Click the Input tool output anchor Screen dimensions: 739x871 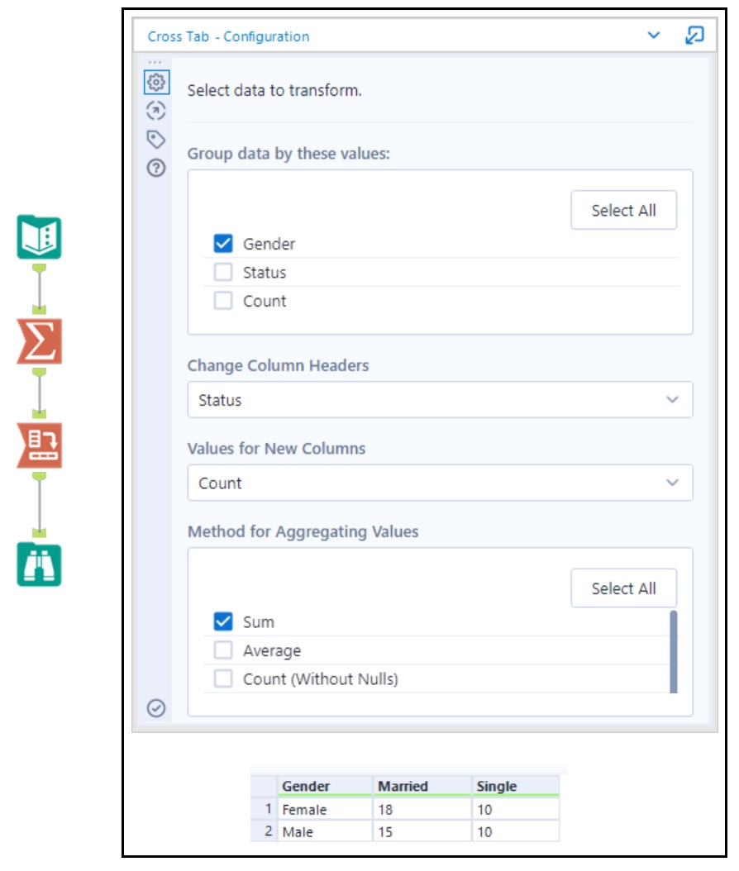39,269
